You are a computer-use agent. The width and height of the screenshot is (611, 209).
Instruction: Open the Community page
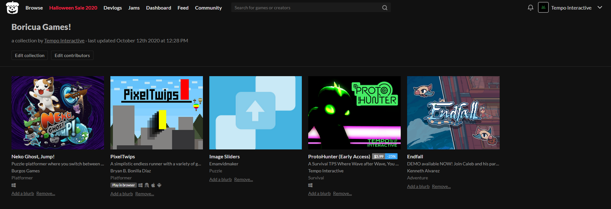[208, 8]
